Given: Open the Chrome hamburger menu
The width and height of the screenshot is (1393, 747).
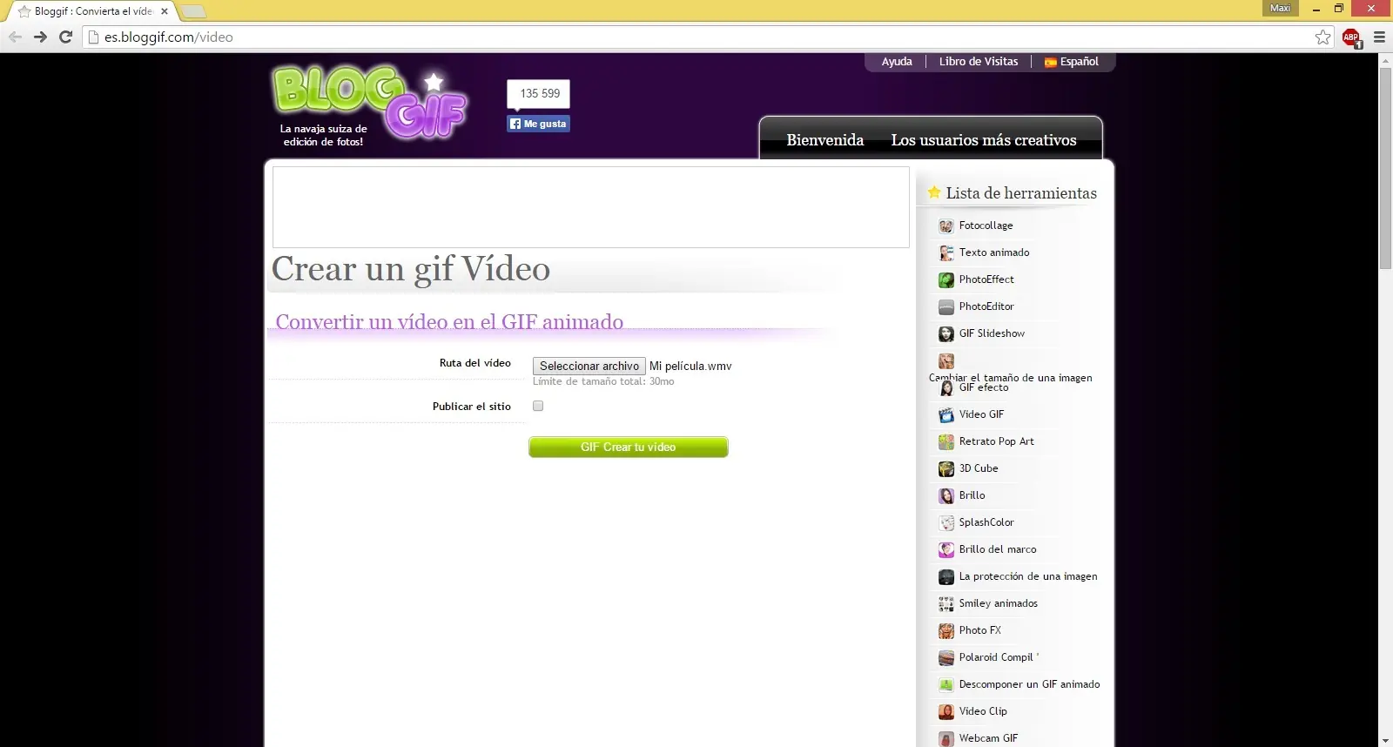Looking at the screenshot, I should (1379, 37).
